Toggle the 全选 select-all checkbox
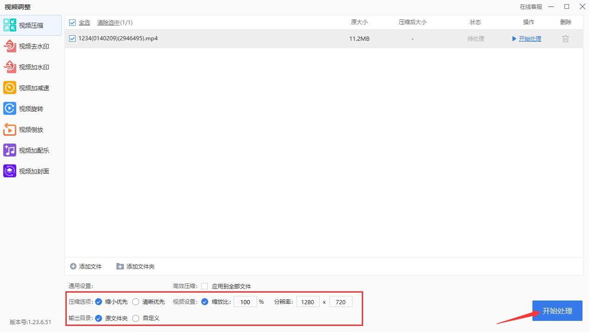The width and height of the screenshot is (589, 332). coord(72,22)
